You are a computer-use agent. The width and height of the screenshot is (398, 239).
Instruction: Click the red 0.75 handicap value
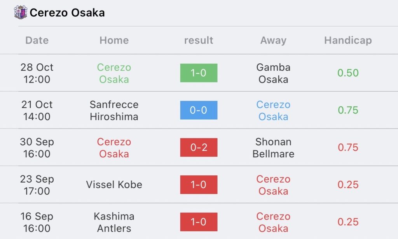pos(348,147)
